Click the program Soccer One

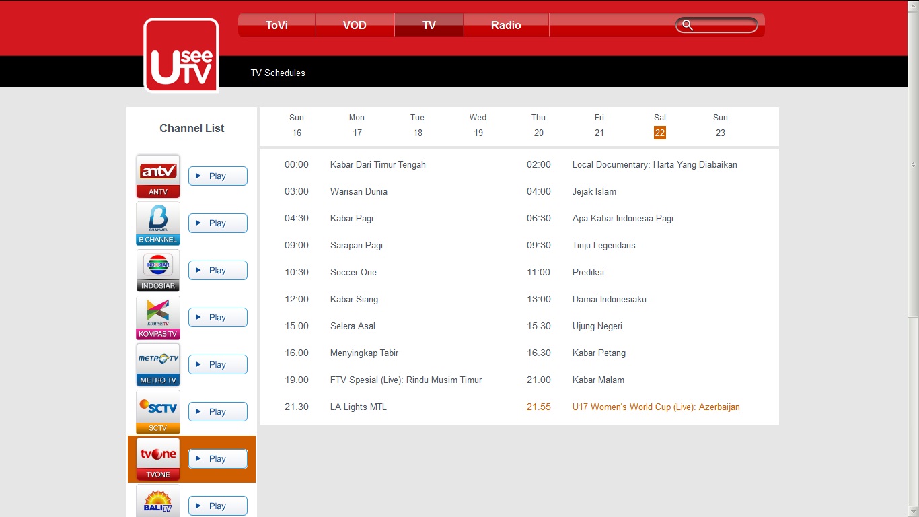[x=353, y=272]
